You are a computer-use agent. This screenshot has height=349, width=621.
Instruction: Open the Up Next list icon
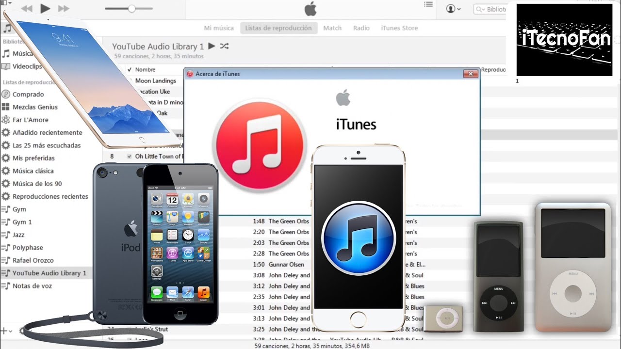(428, 4)
